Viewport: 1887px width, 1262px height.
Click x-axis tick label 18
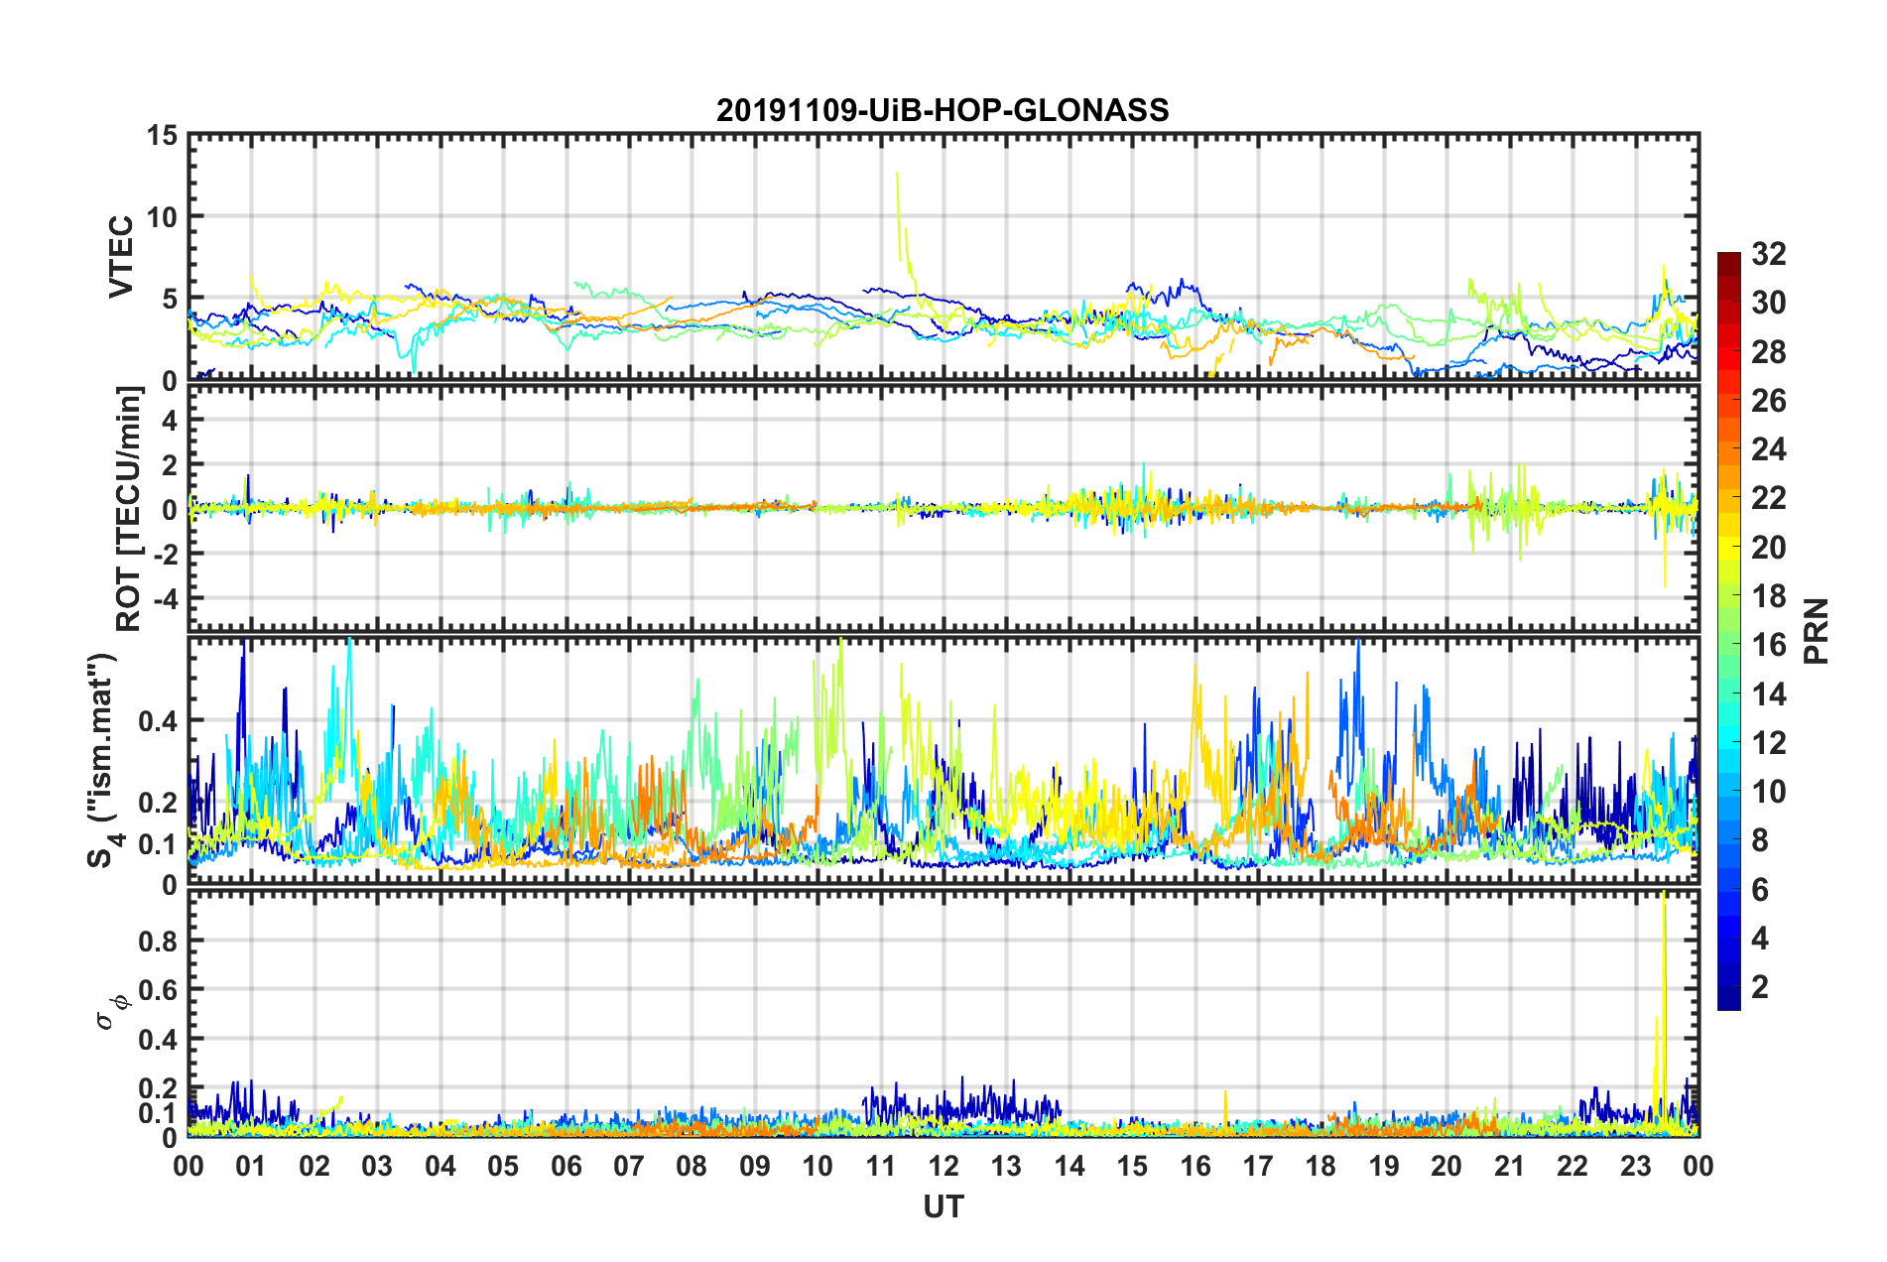pos(1321,1166)
